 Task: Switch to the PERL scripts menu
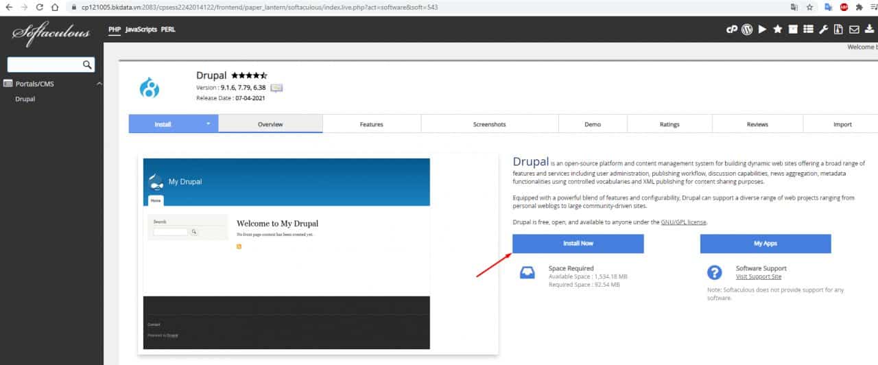click(168, 30)
